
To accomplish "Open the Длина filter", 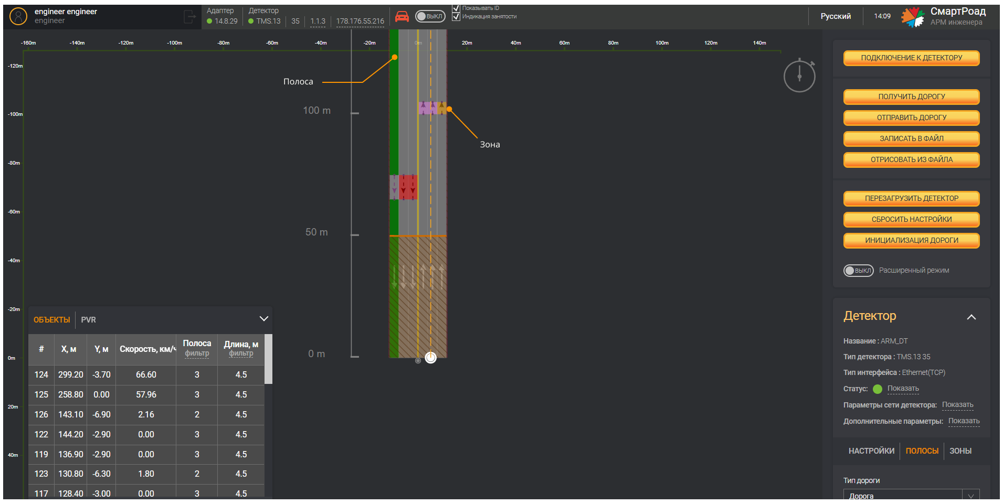I will [x=241, y=353].
